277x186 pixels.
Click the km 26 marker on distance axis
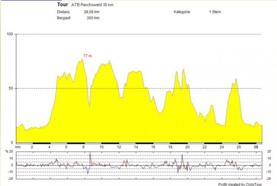point(239,147)
